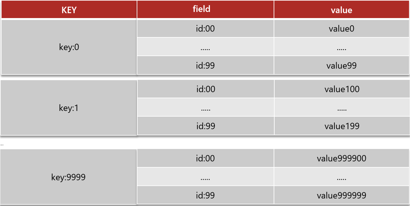Viewport: 410px width, 206px height.
Task: Select the id:99 field beside value999999
Action: (205, 195)
